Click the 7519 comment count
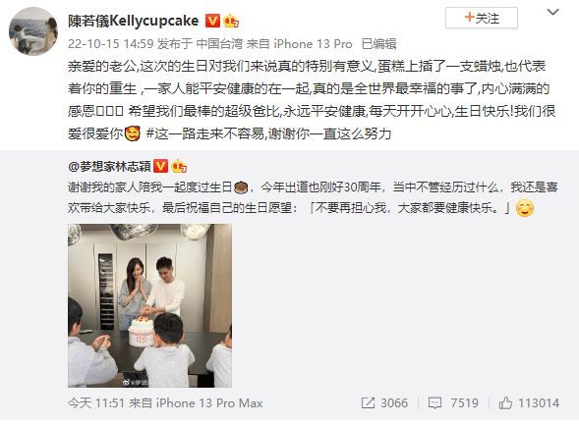Viewport: 579px width, 425px height. click(464, 402)
